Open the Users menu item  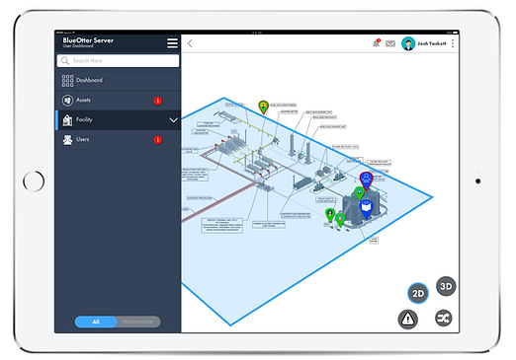coord(118,140)
